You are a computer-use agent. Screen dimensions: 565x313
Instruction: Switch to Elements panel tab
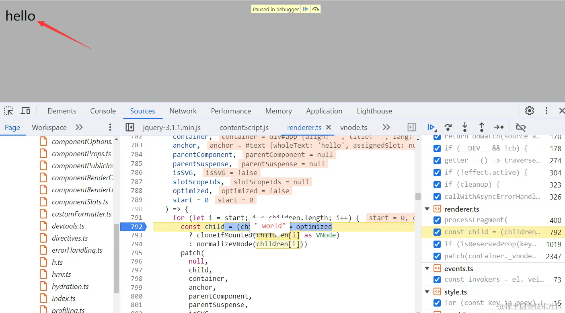tap(62, 111)
